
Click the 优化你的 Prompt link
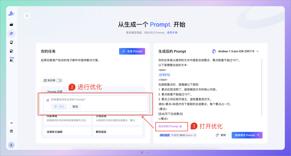tap(170, 126)
